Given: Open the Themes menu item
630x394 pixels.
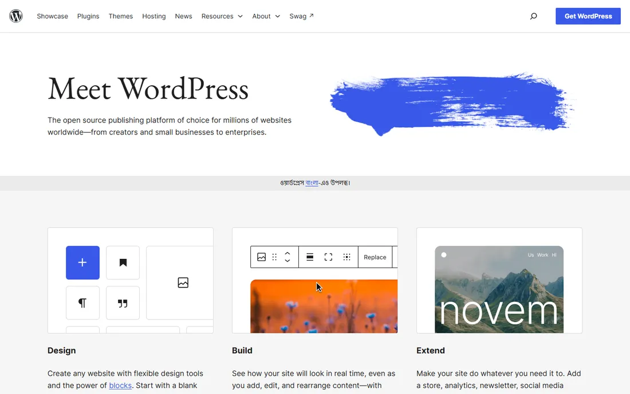Looking at the screenshot, I should coord(120,16).
